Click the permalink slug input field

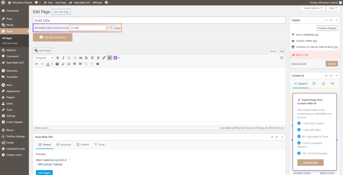point(88,28)
